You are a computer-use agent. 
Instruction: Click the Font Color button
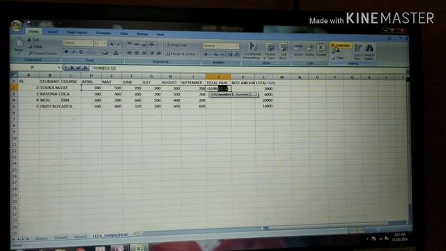116,53
